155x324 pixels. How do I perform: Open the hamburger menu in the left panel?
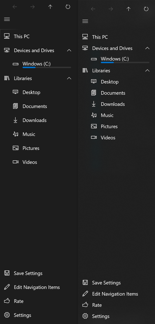(7, 19)
